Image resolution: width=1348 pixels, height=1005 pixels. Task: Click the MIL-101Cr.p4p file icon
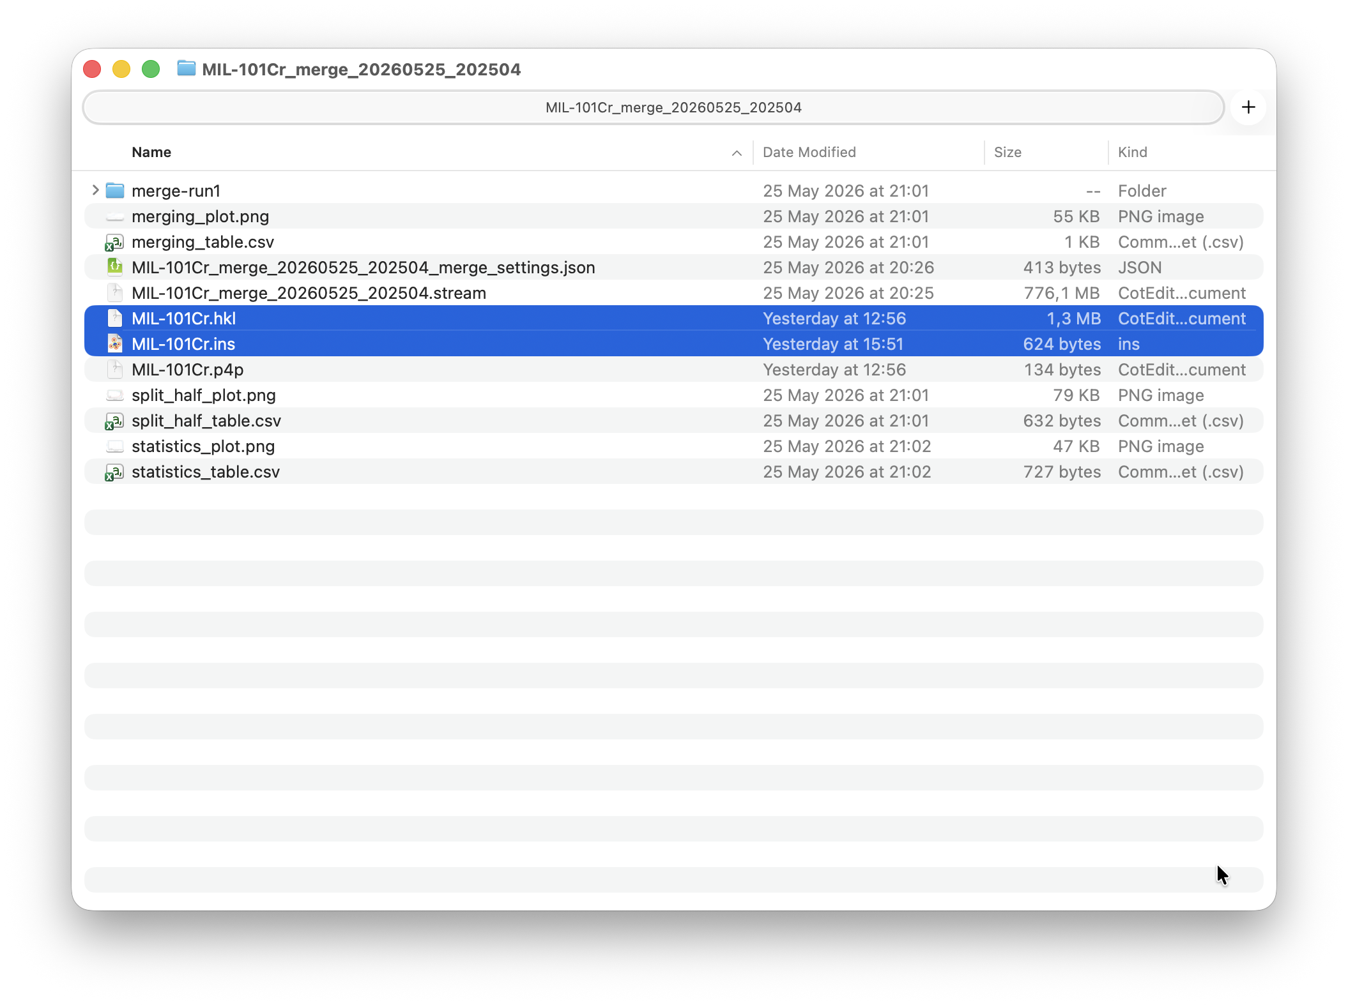point(115,369)
